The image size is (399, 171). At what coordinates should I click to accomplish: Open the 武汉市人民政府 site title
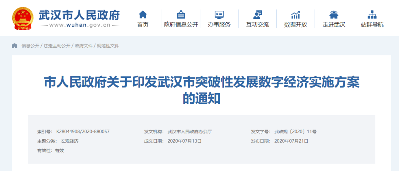click(79, 16)
